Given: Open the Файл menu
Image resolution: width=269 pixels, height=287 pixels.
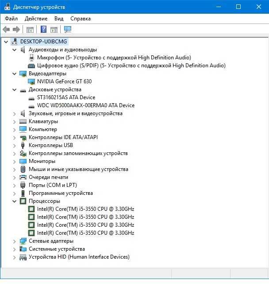Looking at the screenshot, I should [11, 19].
